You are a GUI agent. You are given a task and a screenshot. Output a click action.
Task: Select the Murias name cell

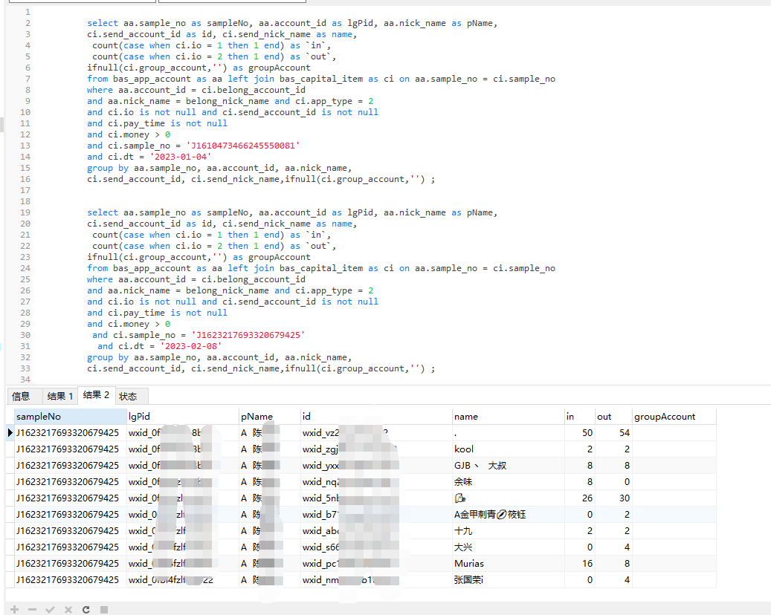pyautogui.click(x=507, y=563)
